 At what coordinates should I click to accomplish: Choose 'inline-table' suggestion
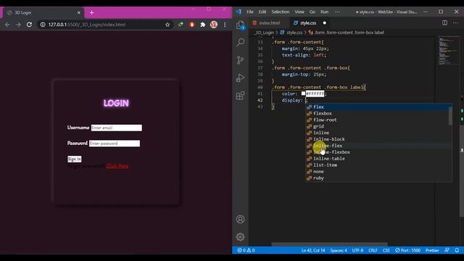(x=378, y=159)
